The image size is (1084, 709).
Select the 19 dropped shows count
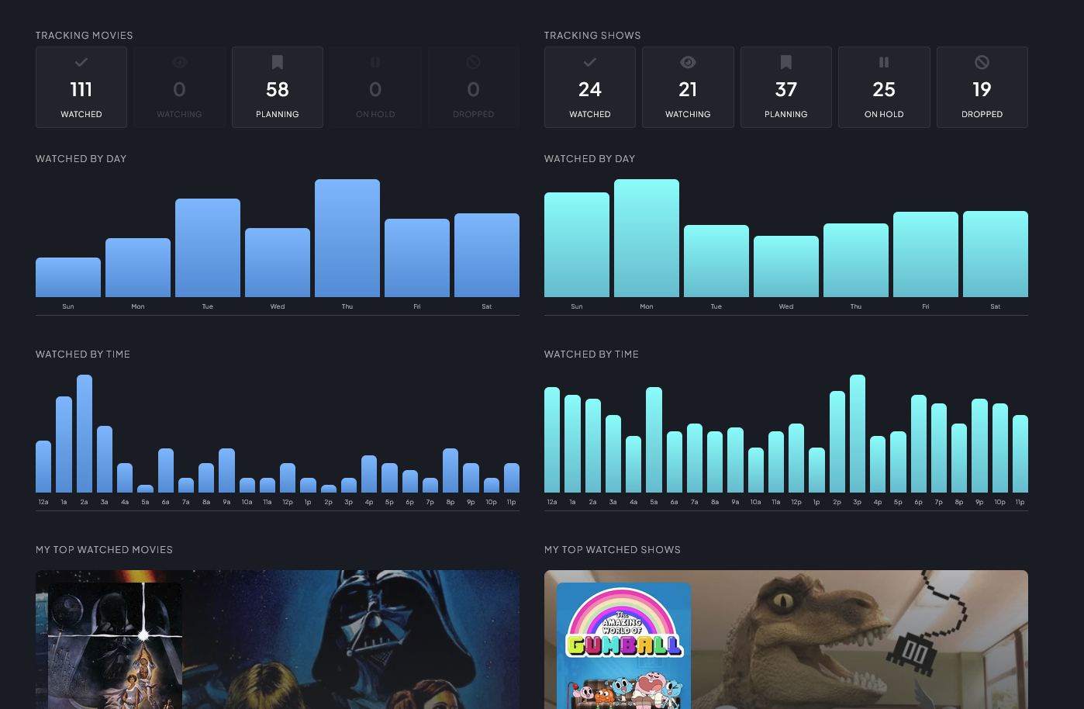coord(982,90)
